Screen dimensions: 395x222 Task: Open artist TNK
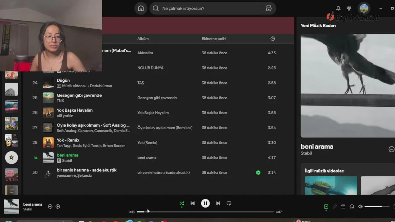pyautogui.click(x=60, y=101)
